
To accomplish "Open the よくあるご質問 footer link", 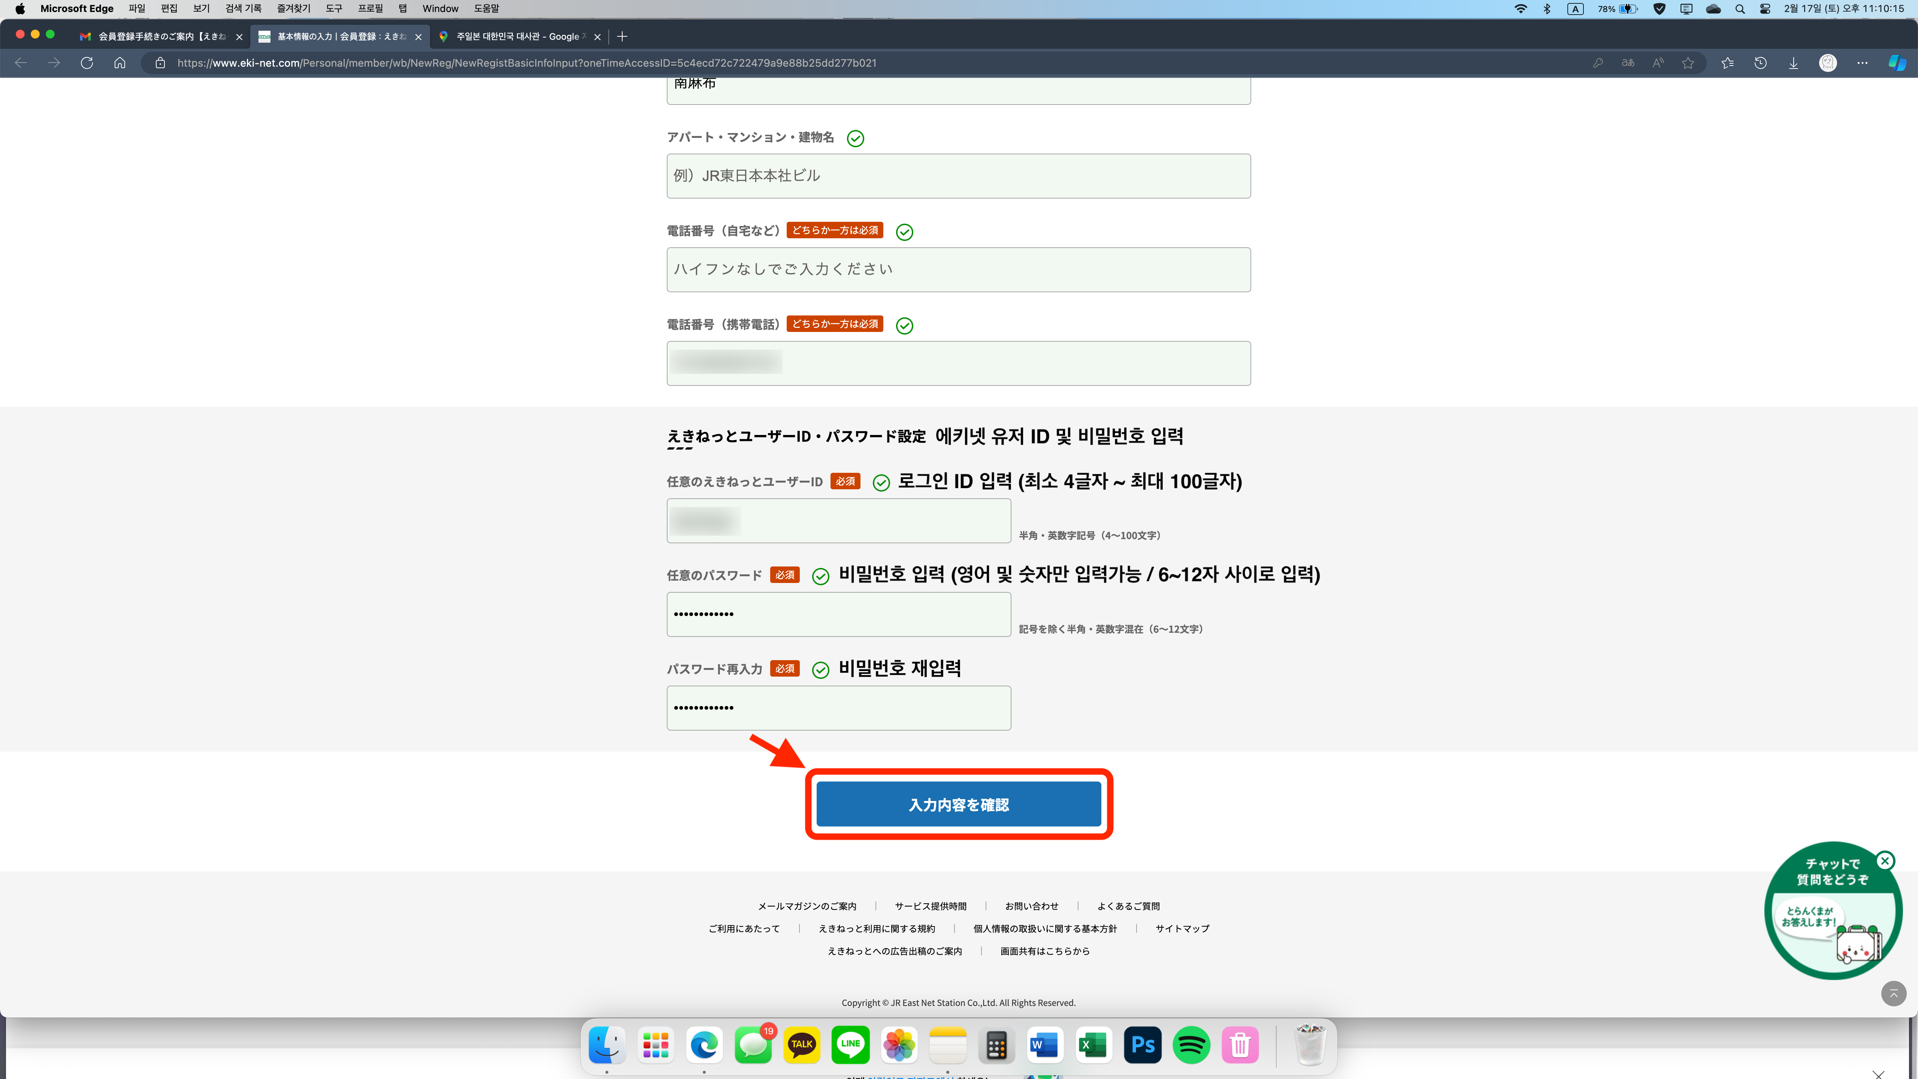I will pos(1128,906).
